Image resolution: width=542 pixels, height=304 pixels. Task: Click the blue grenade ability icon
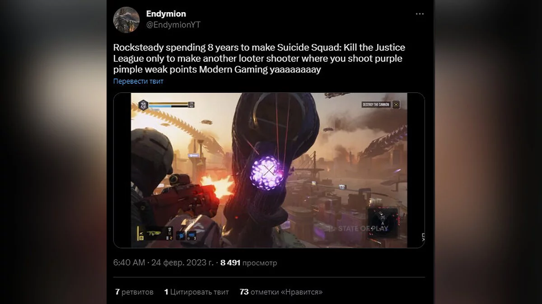pyautogui.click(x=181, y=235)
